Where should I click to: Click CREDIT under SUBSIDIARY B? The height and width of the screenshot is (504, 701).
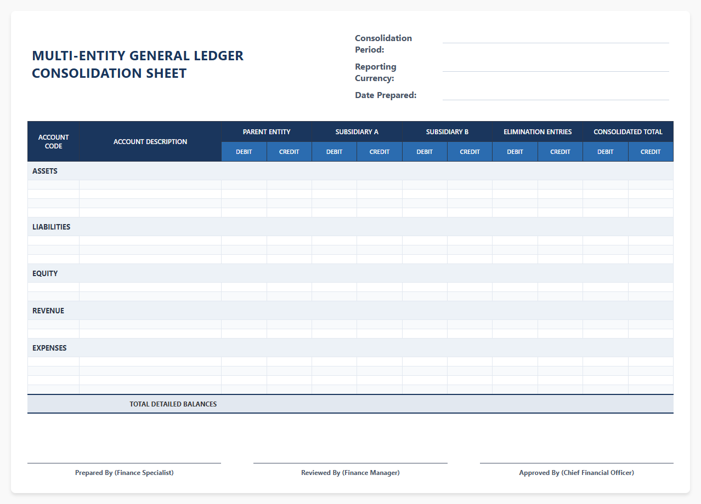[x=470, y=152]
